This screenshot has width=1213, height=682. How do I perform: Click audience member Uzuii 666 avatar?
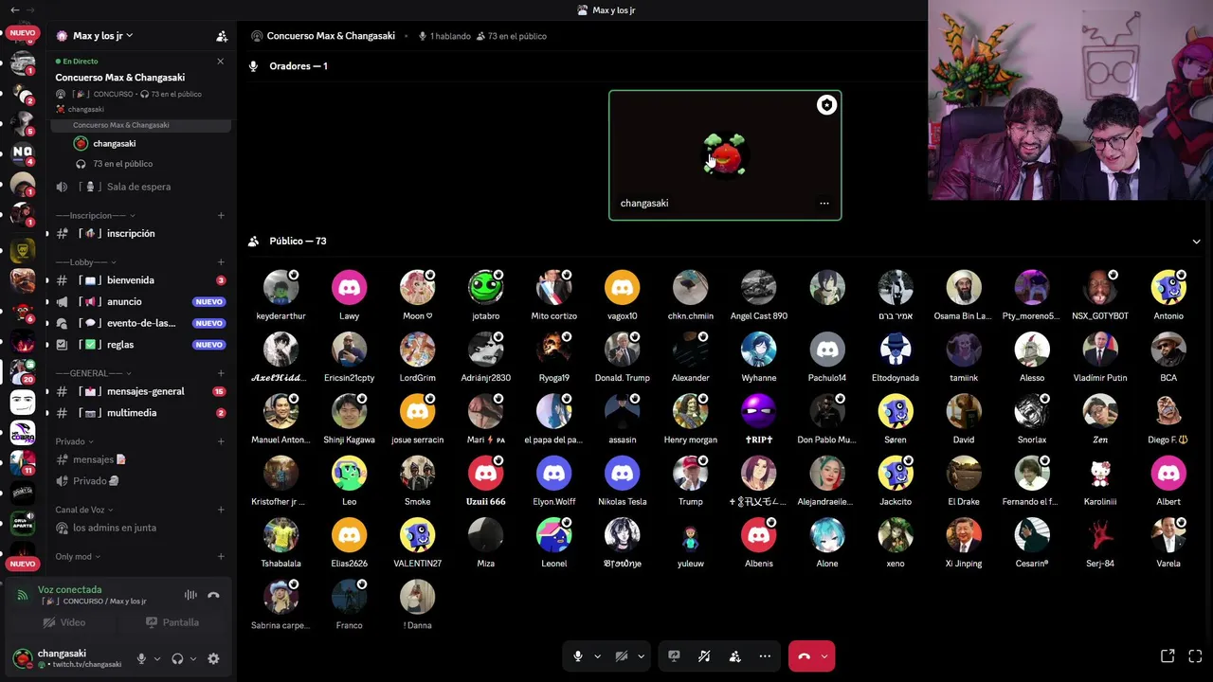(x=485, y=474)
